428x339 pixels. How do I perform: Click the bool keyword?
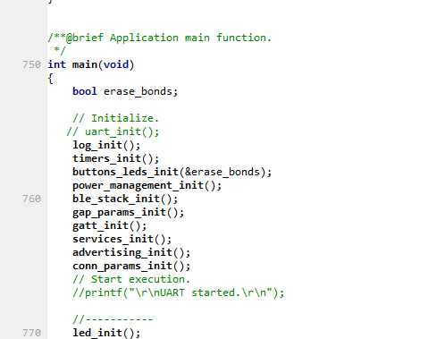[x=85, y=91]
